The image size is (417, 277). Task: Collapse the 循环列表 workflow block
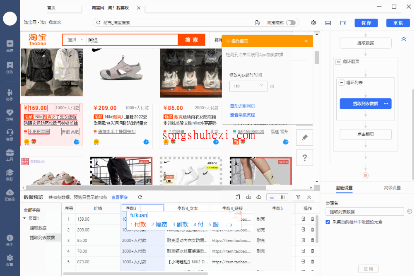[x=342, y=83]
